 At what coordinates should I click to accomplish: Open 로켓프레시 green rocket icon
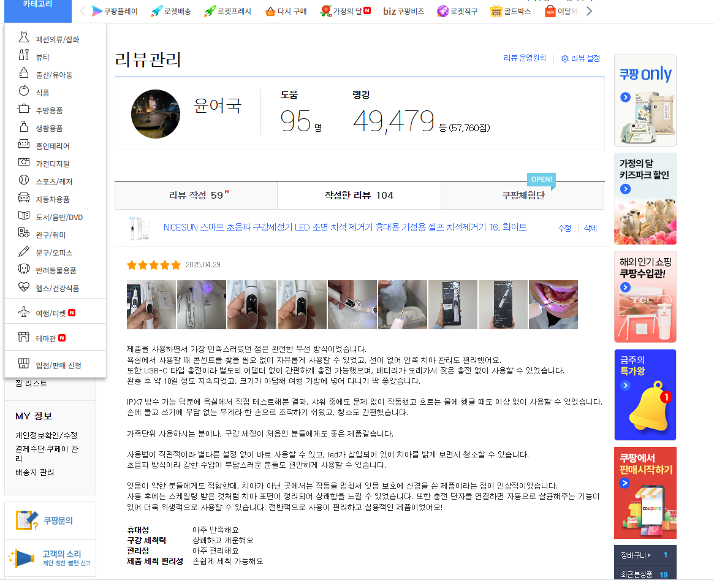(210, 11)
